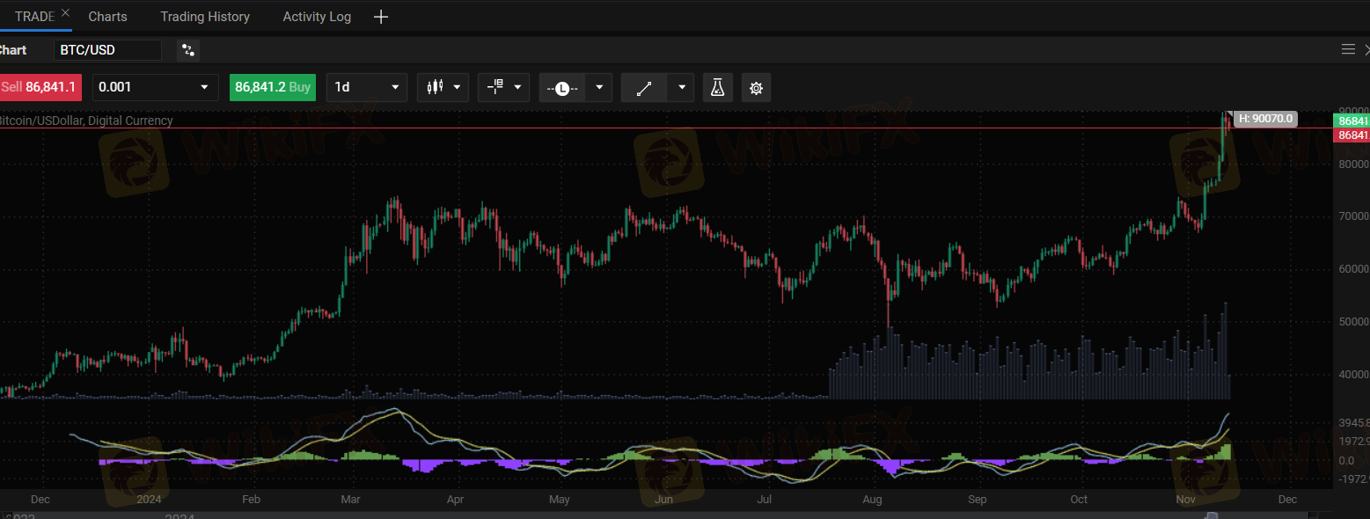Add a new tab with plus icon

pos(380,17)
